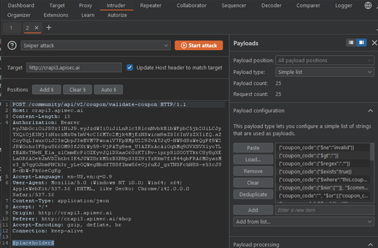Click the Paste payload button
The image size is (378, 248).
[x=253, y=148]
